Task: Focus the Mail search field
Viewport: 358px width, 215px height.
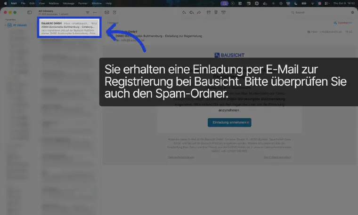Action: [x=320, y=13]
